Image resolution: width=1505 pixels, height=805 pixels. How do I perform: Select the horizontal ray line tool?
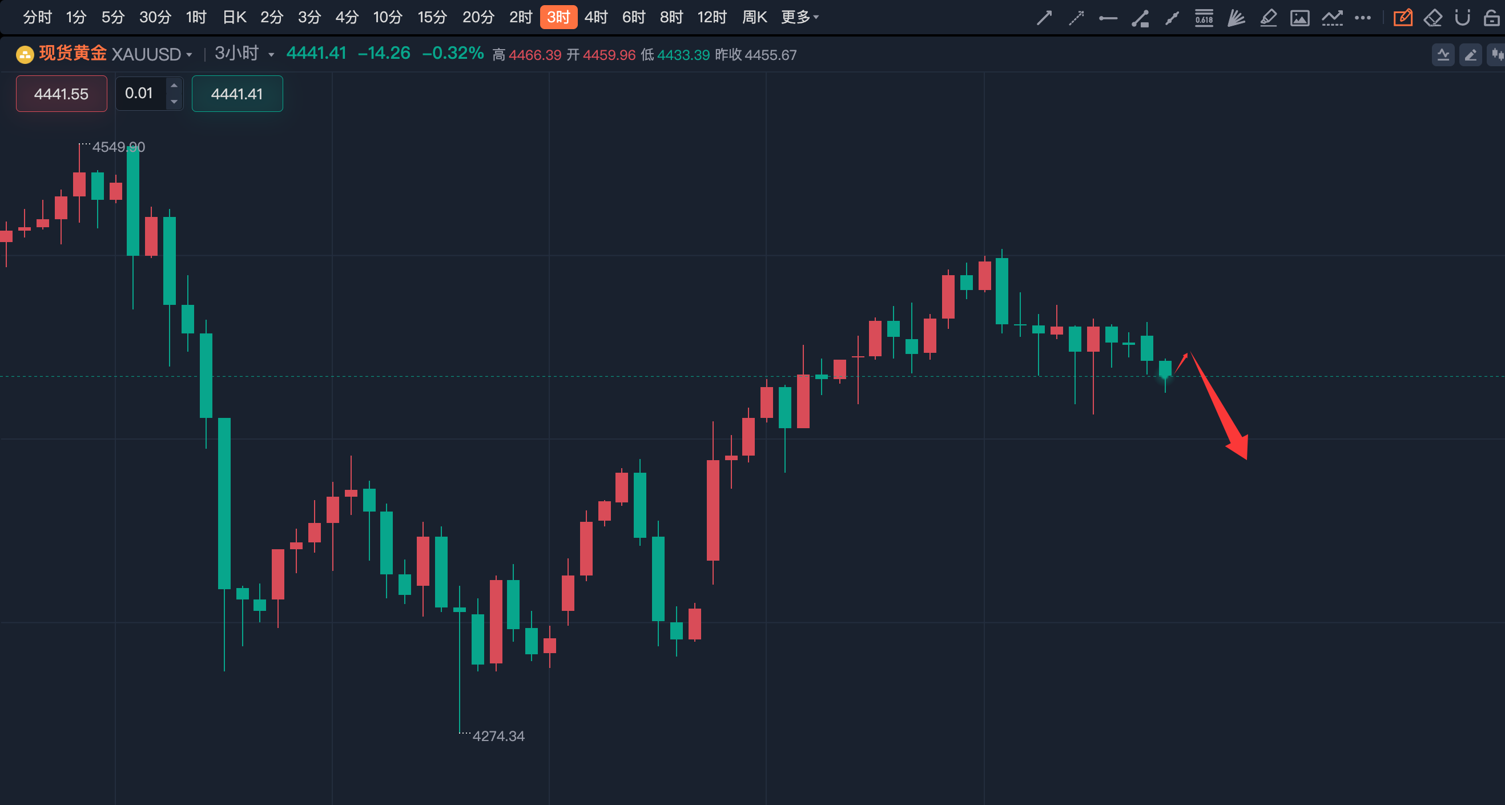tap(1108, 18)
